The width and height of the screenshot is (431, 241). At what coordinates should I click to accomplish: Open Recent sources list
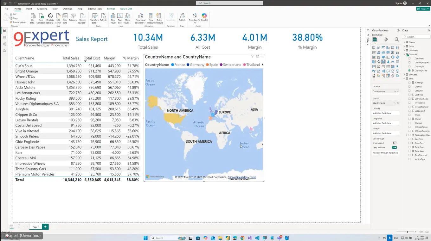click(x=82, y=18)
